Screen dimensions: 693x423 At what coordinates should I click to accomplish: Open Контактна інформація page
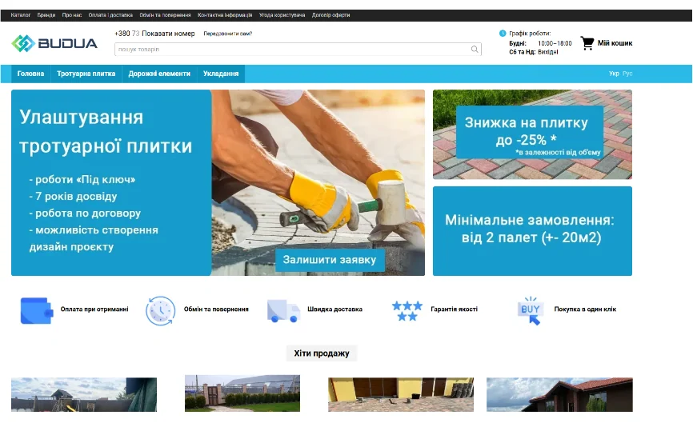coord(225,15)
